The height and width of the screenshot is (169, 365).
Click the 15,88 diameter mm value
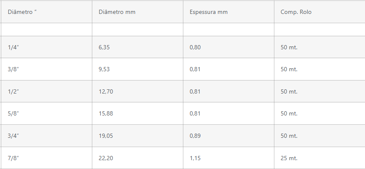[105, 113]
